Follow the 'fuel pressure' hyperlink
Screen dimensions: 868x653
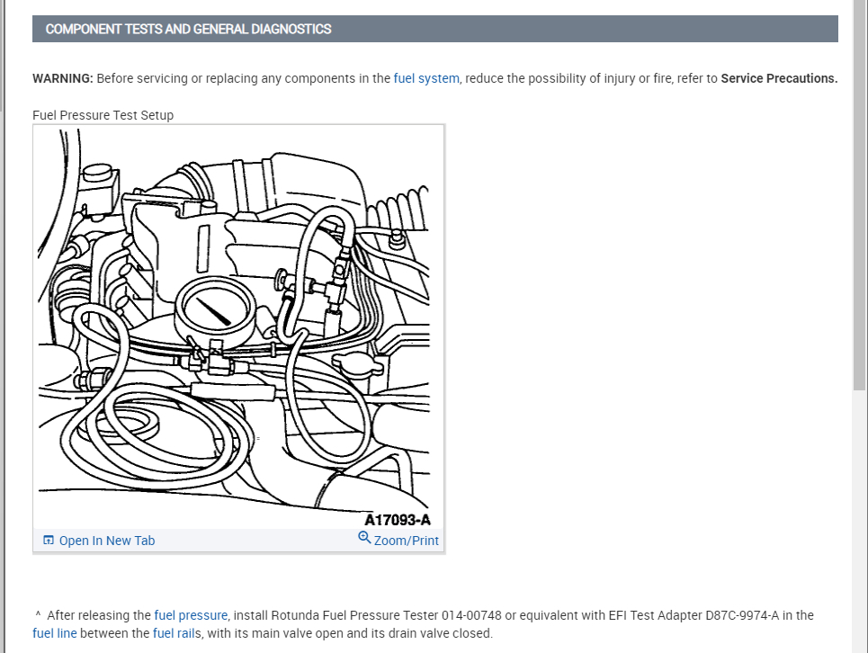click(x=191, y=615)
